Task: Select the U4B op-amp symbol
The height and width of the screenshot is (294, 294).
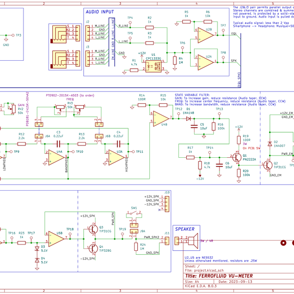Action: (x=160, y=118)
